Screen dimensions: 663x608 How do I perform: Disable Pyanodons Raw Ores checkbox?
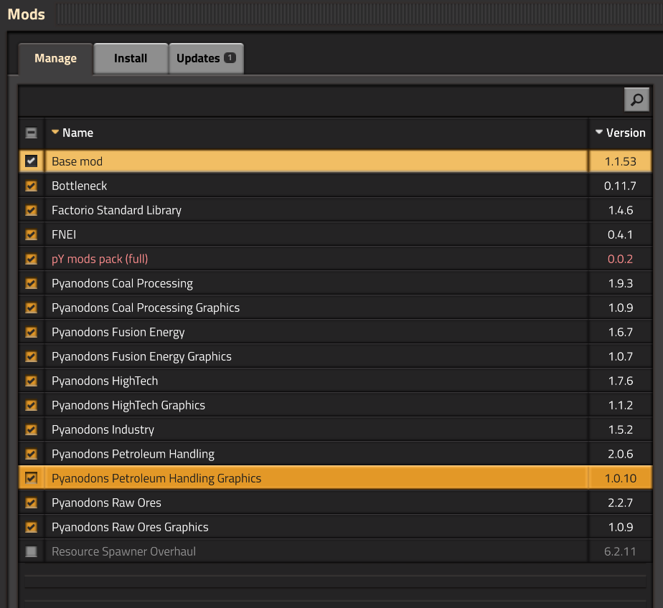pos(32,503)
